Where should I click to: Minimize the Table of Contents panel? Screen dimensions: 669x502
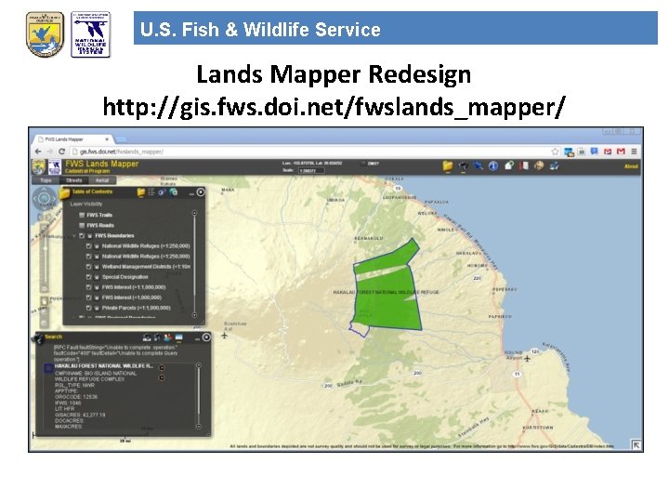pyautogui.click(x=191, y=193)
